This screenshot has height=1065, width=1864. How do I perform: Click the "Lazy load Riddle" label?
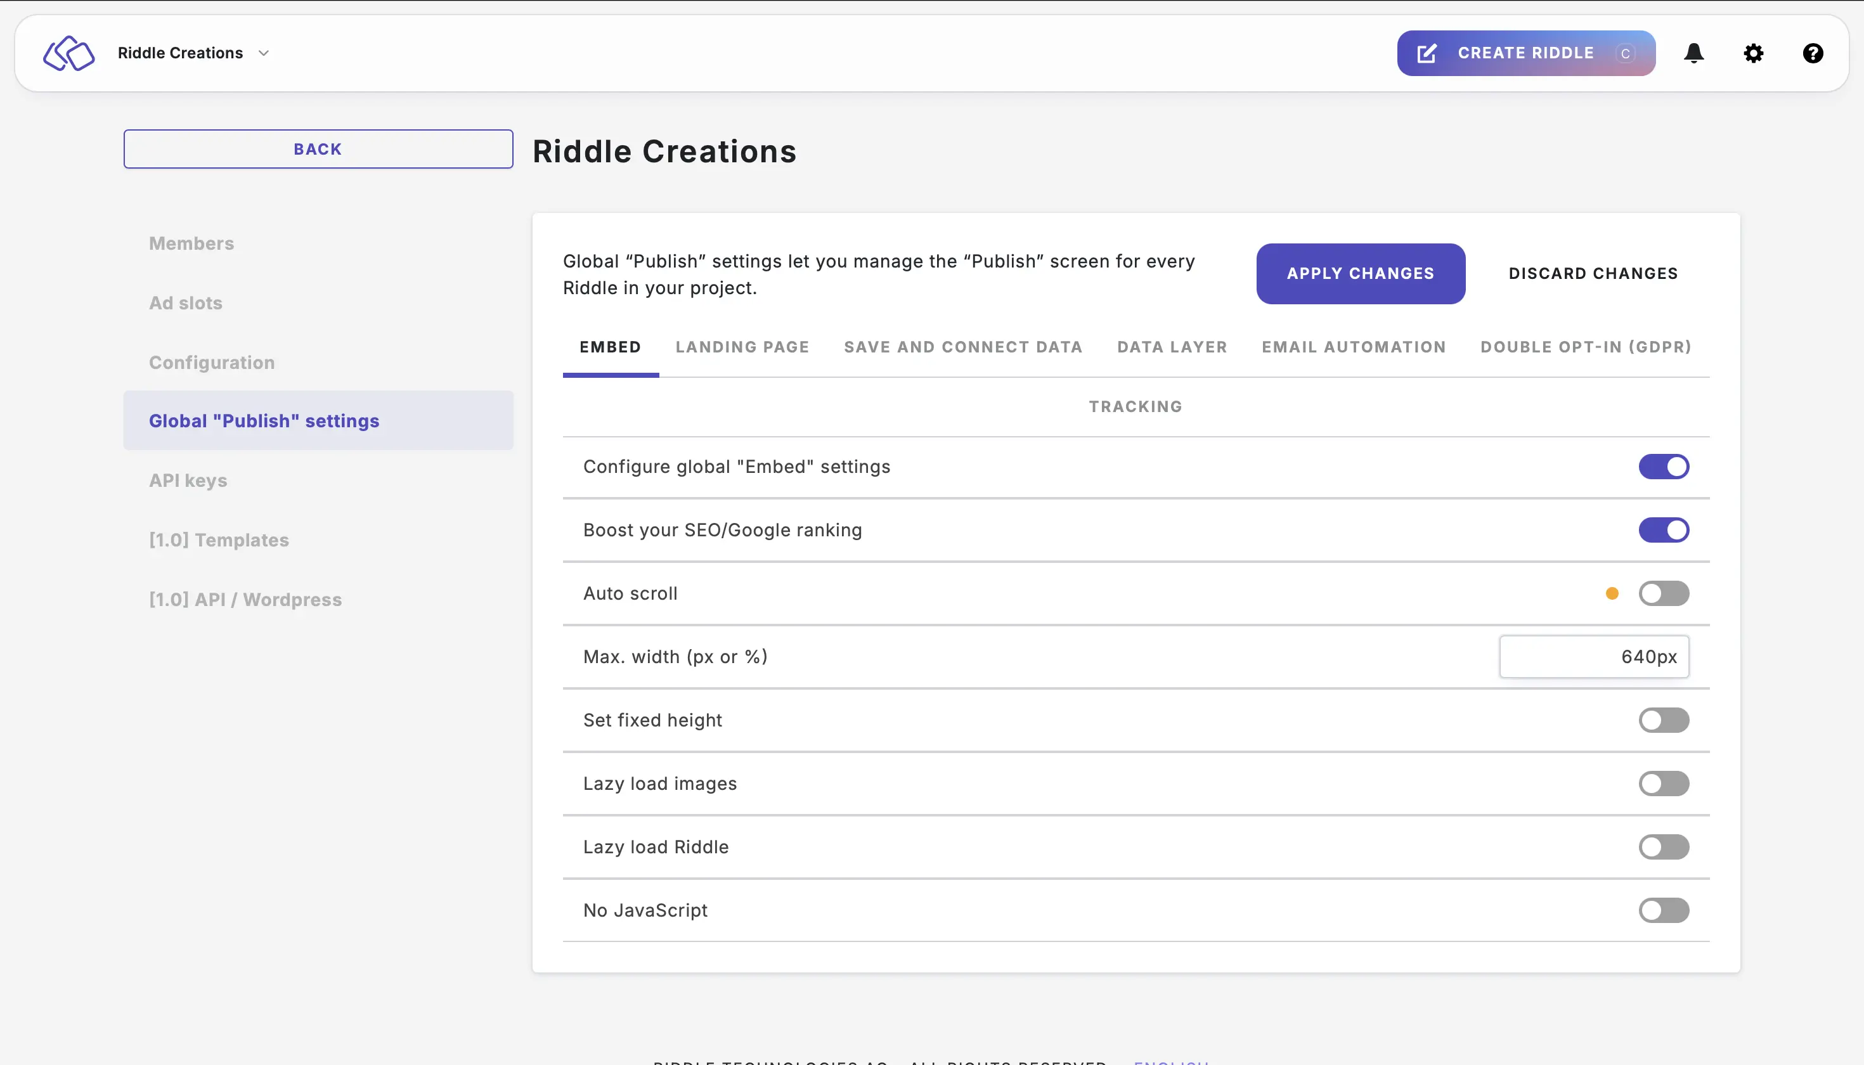tap(656, 847)
